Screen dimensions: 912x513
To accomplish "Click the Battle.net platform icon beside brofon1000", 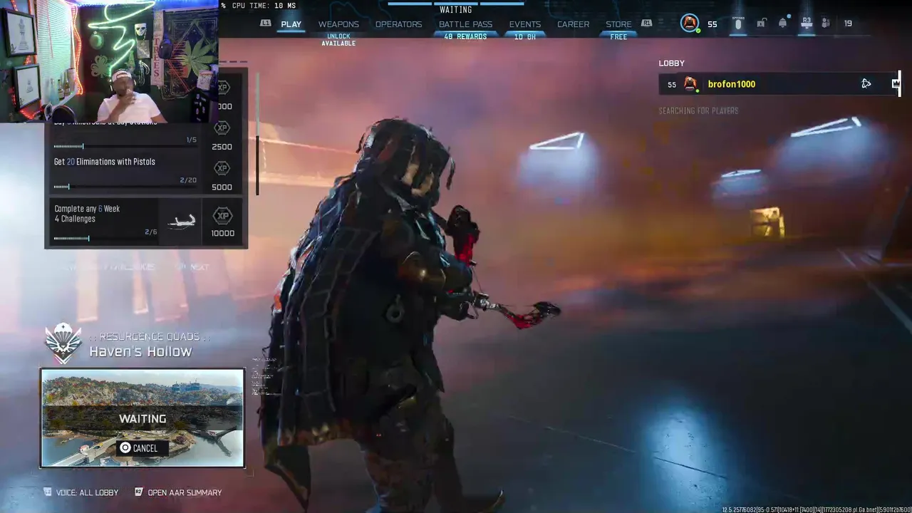I will coord(866,84).
